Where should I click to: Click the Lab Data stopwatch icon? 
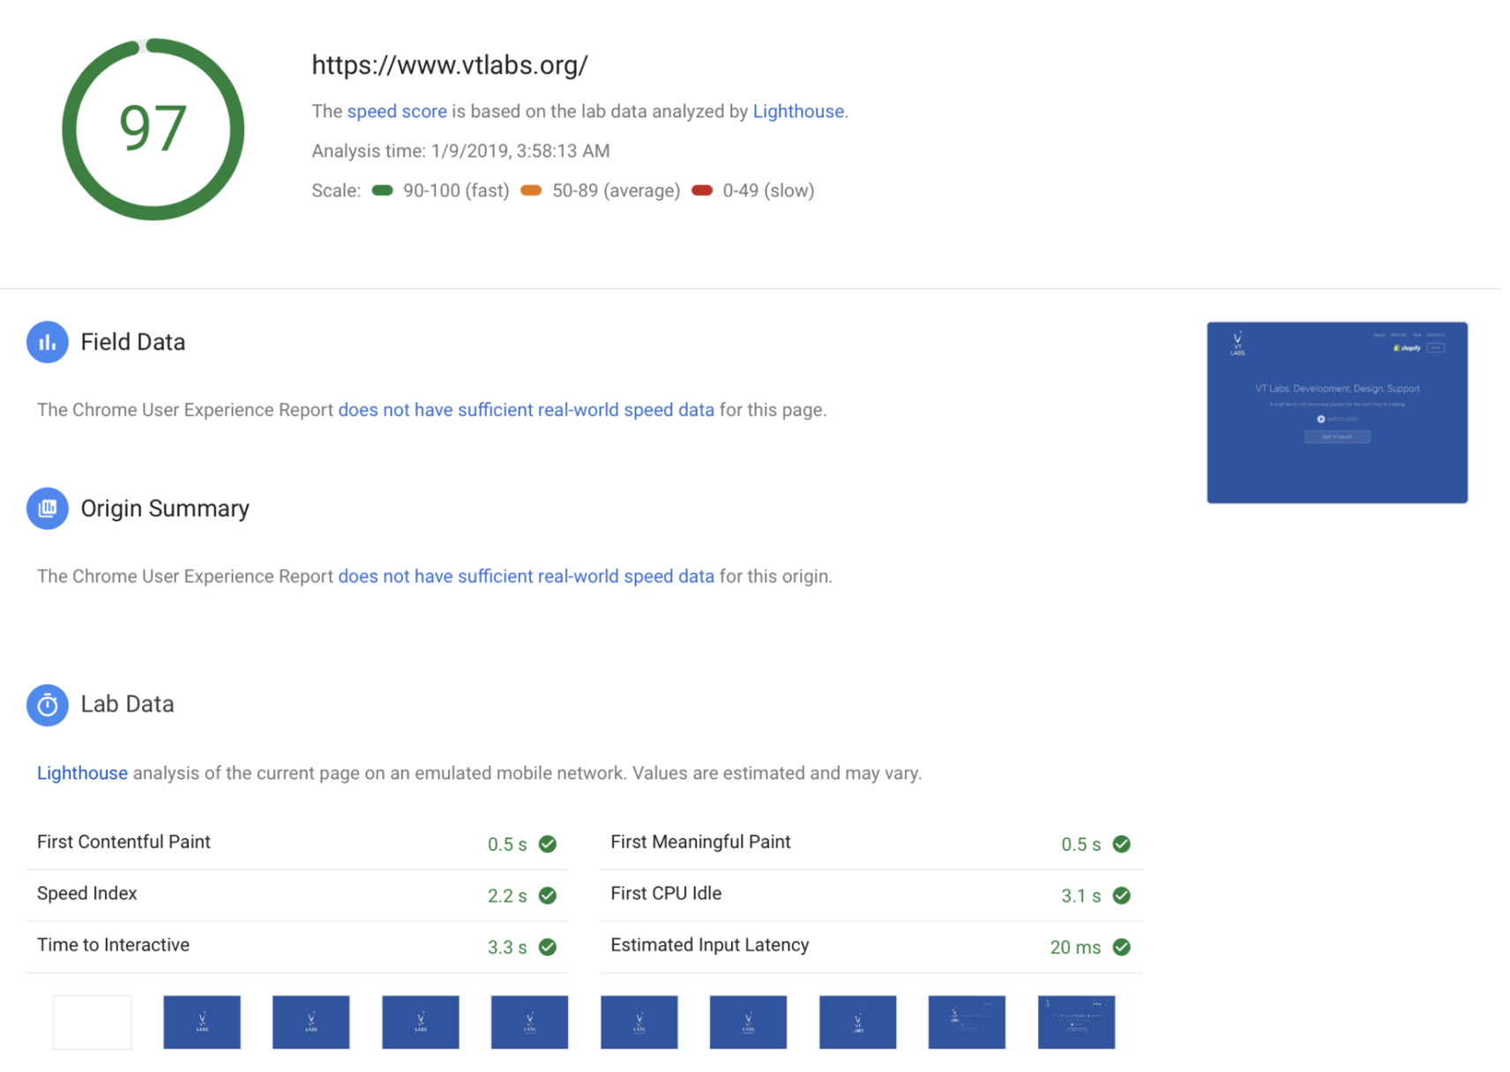coord(47,704)
